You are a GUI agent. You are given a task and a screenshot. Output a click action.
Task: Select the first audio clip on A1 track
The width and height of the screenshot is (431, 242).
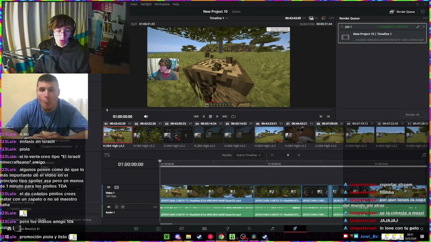tap(207, 210)
